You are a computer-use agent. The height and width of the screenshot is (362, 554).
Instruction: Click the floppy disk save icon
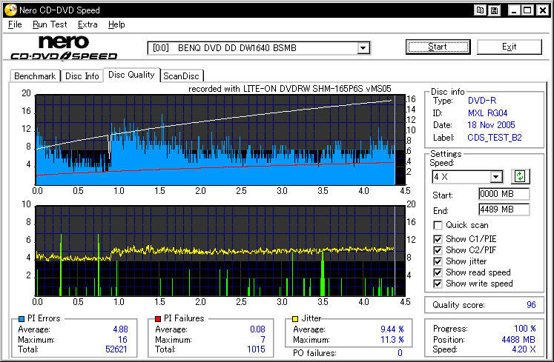pyautogui.click(x=494, y=10)
